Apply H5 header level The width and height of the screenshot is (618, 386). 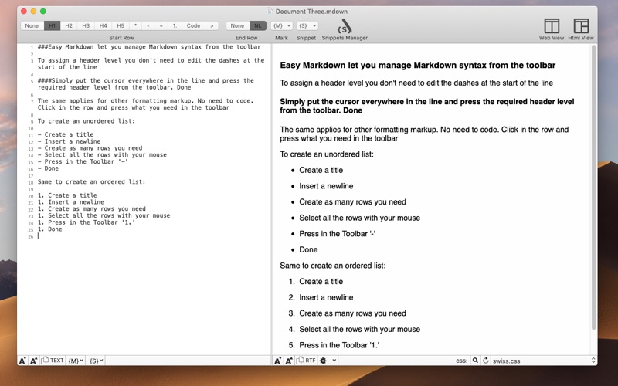[x=121, y=25]
